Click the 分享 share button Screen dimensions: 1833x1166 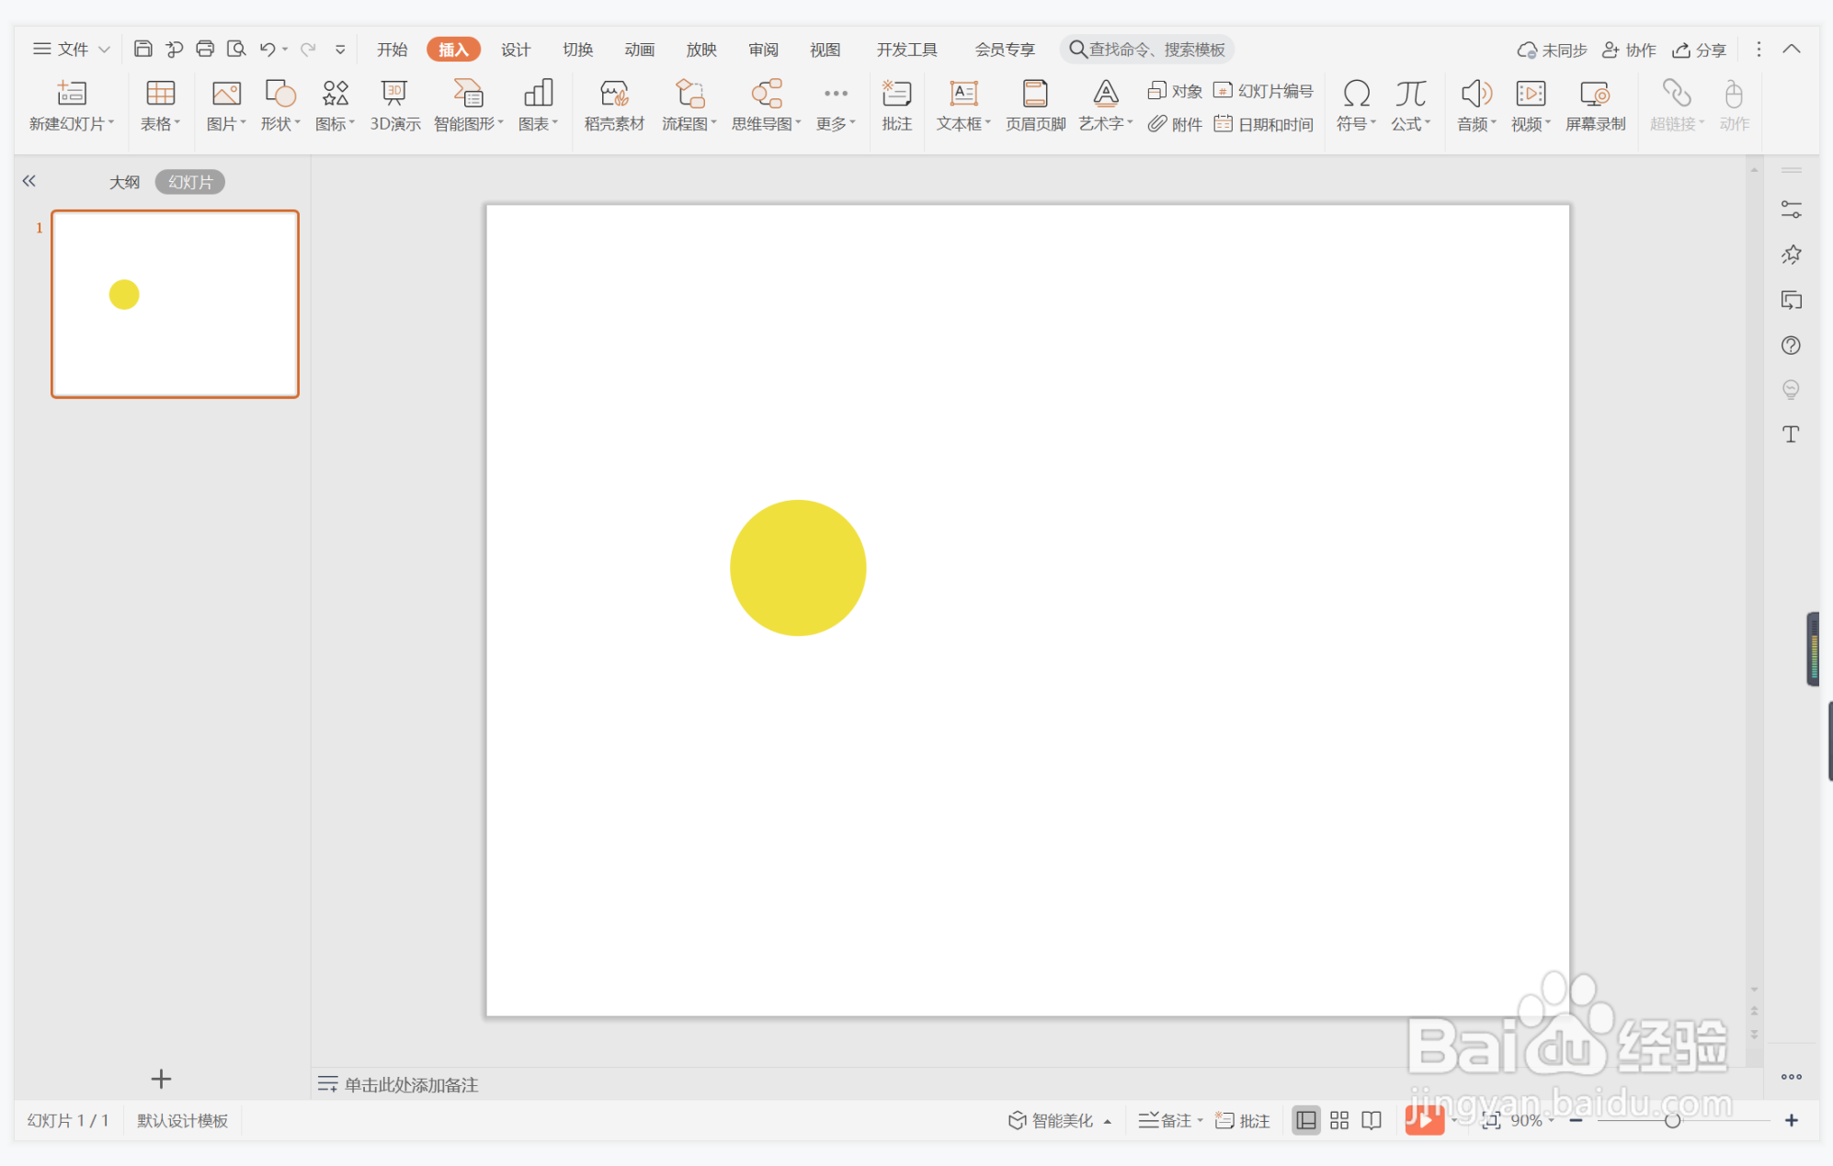tap(1700, 50)
